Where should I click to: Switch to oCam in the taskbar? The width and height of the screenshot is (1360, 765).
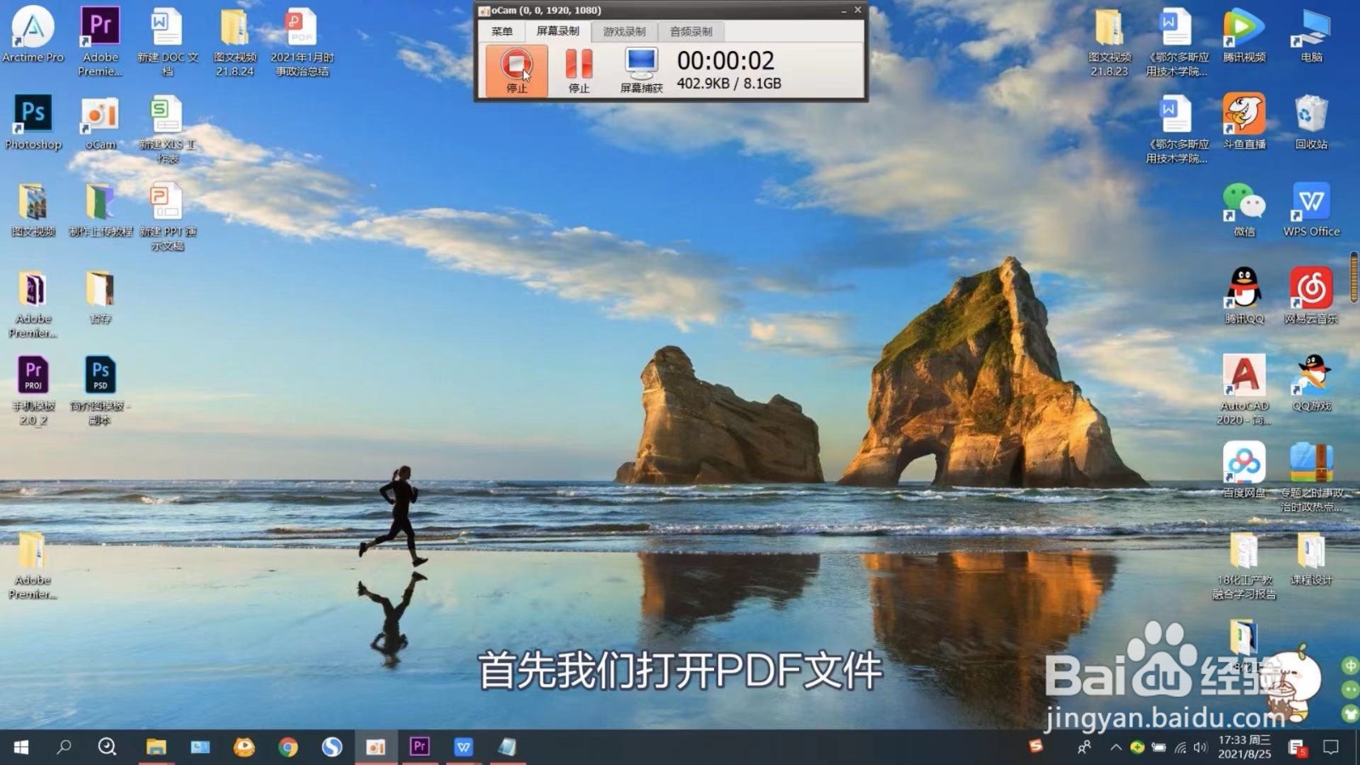[x=376, y=747]
